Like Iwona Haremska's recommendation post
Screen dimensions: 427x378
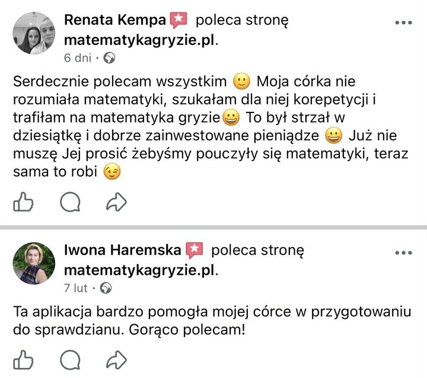23,359
